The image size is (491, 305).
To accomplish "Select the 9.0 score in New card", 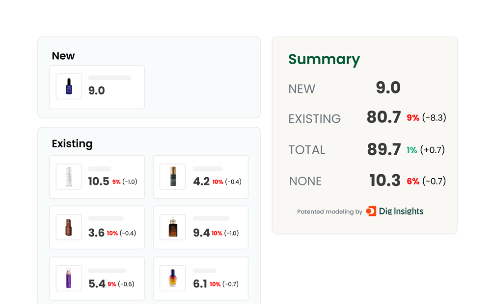I will point(97,91).
